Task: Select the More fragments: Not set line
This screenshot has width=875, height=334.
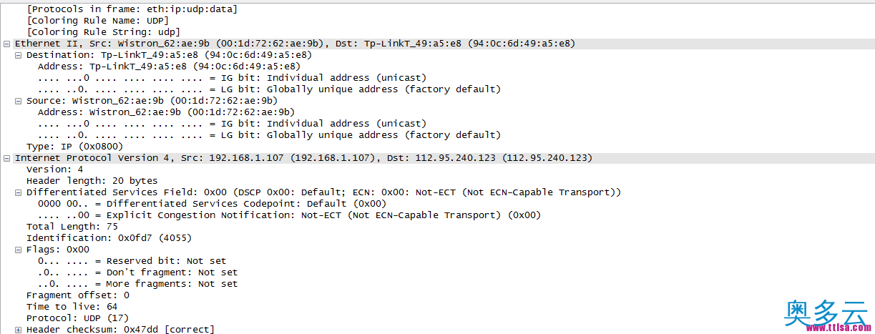Action: click(x=138, y=283)
